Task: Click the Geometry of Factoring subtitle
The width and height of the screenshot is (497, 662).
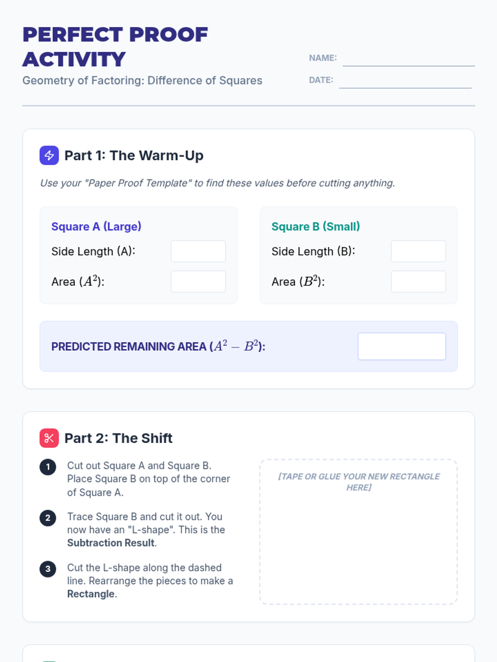Action: [x=142, y=80]
